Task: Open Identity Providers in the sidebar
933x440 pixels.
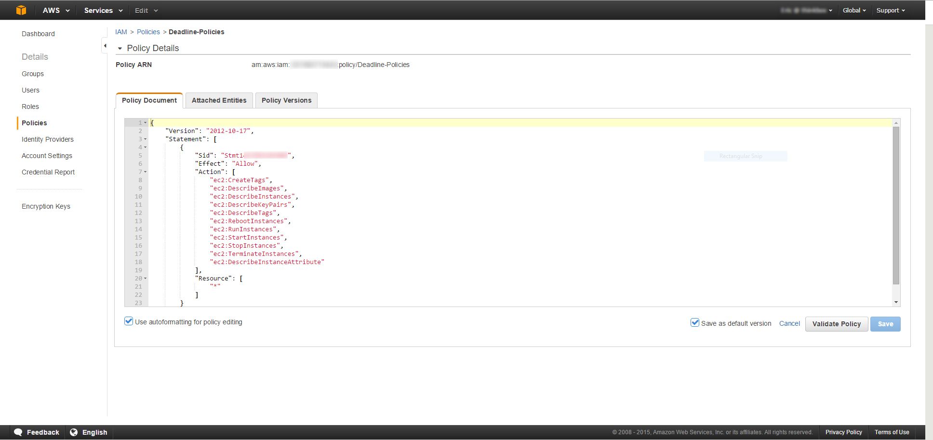Action: coord(48,139)
